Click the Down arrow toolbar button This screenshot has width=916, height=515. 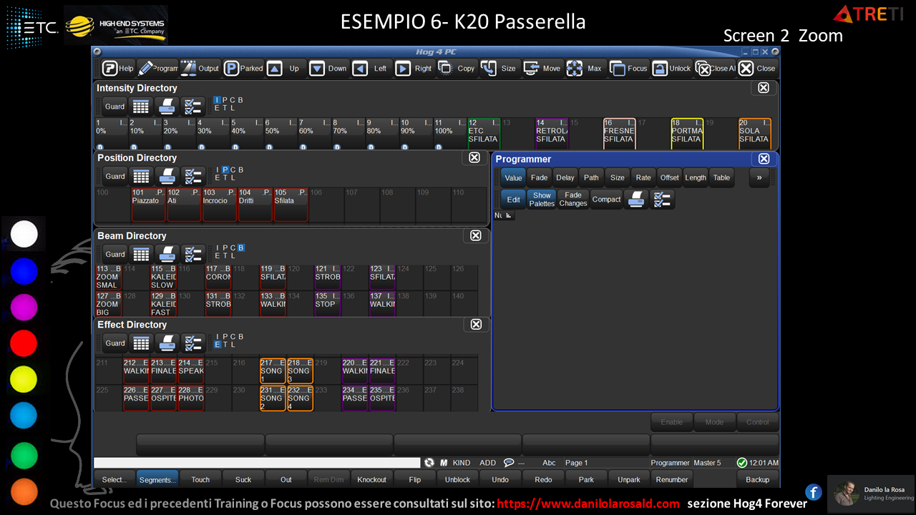tap(328, 69)
